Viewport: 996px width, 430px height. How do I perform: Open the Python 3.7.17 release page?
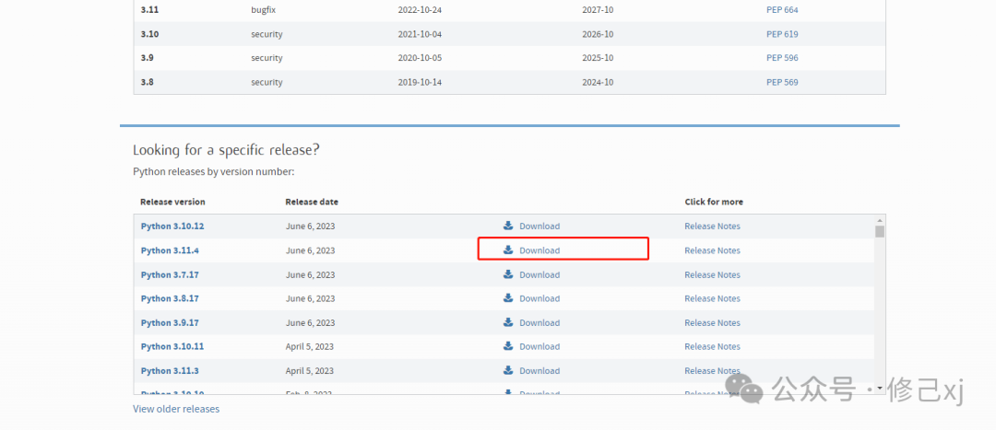click(x=170, y=274)
